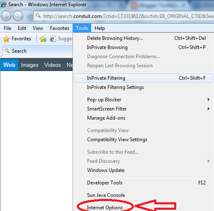214x211 pixels.
Task: Click Reopen Last Browsing Session entry
Action: click(x=143, y=66)
